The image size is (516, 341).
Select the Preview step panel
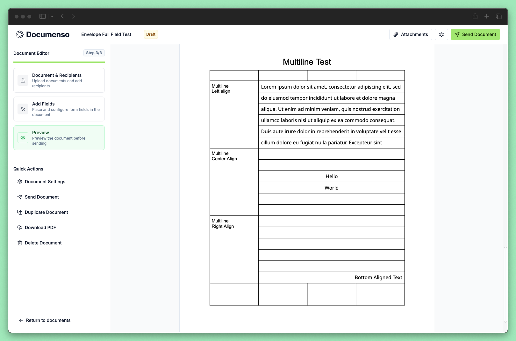[x=59, y=137]
